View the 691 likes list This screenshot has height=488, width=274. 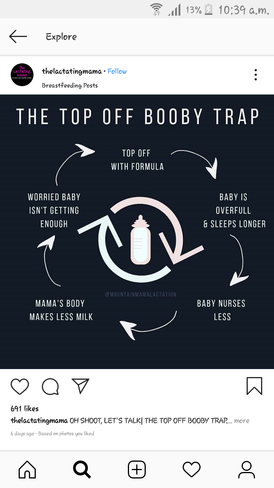click(x=25, y=408)
